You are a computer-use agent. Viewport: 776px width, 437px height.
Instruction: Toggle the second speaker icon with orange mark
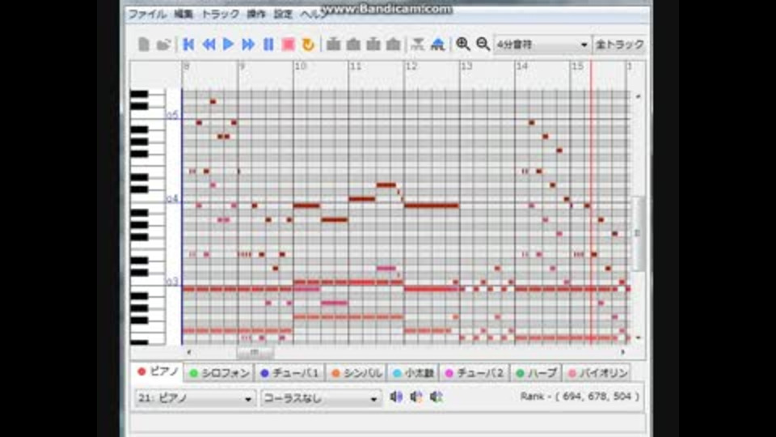point(415,397)
